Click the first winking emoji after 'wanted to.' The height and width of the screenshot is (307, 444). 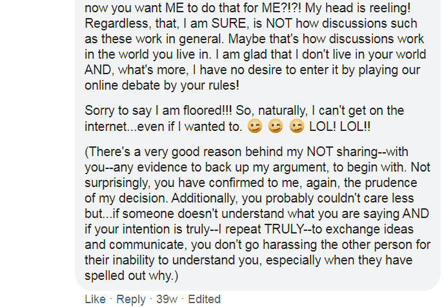pyautogui.click(x=255, y=126)
